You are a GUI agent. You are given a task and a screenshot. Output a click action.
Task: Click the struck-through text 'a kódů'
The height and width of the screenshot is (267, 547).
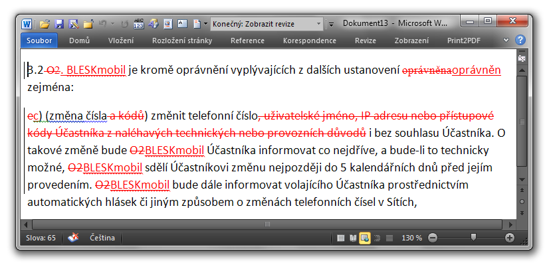click(126, 116)
